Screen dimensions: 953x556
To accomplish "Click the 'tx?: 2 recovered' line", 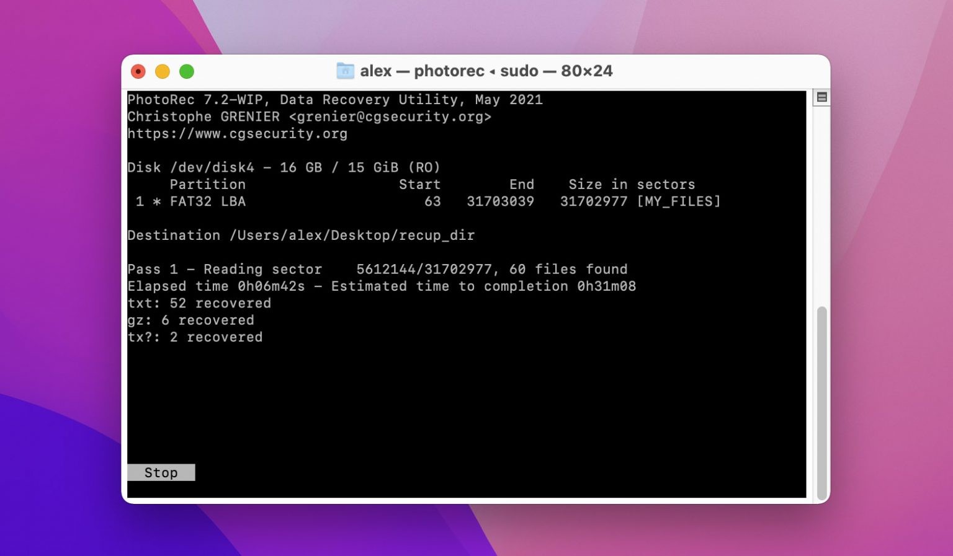I will coord(195,337).
